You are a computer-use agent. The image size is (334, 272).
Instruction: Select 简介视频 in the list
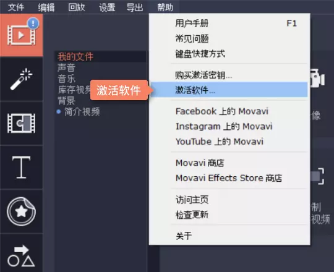coord(82,111)
